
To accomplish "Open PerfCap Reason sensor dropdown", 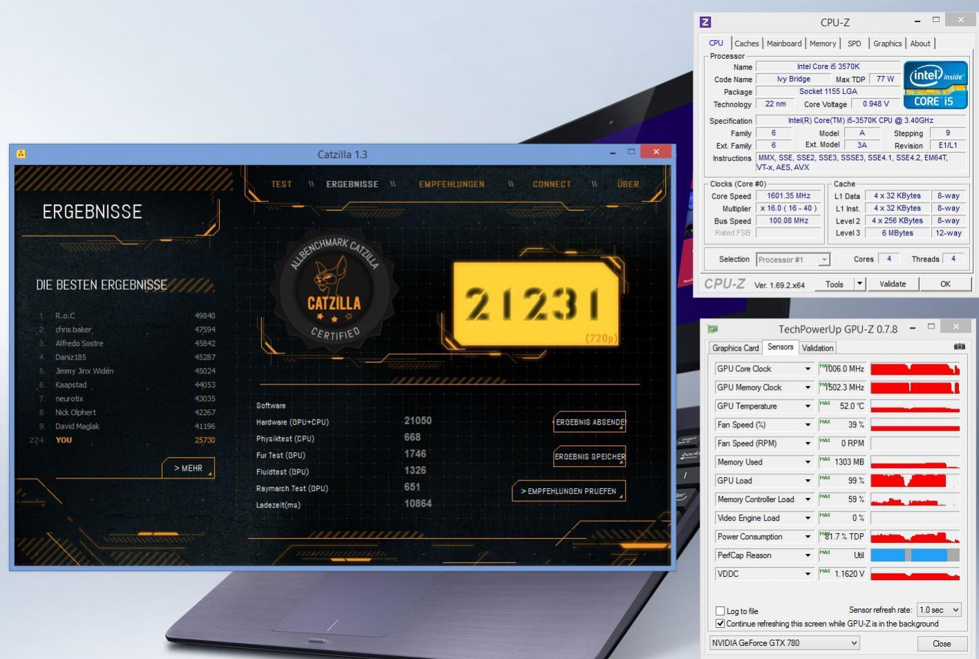I will [x=808, y=555].
